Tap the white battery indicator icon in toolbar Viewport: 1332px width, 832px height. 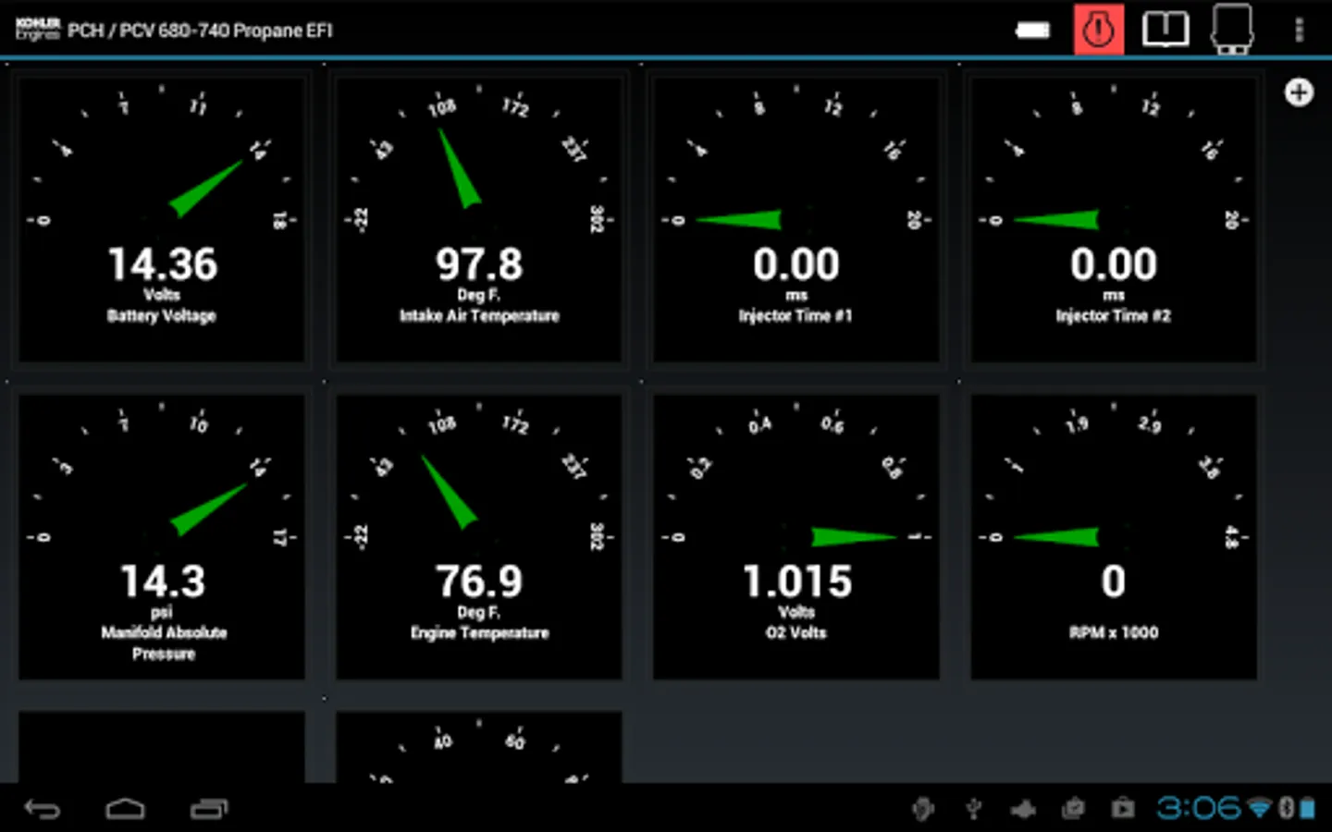tap(1032, 31)
